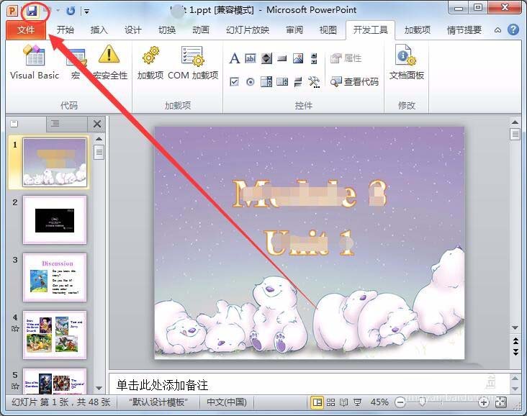Click status bar theme “默认设计模板”

[158, 402]
